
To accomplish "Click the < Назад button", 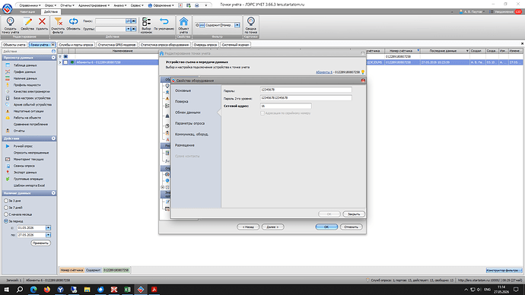I will 248,227.
